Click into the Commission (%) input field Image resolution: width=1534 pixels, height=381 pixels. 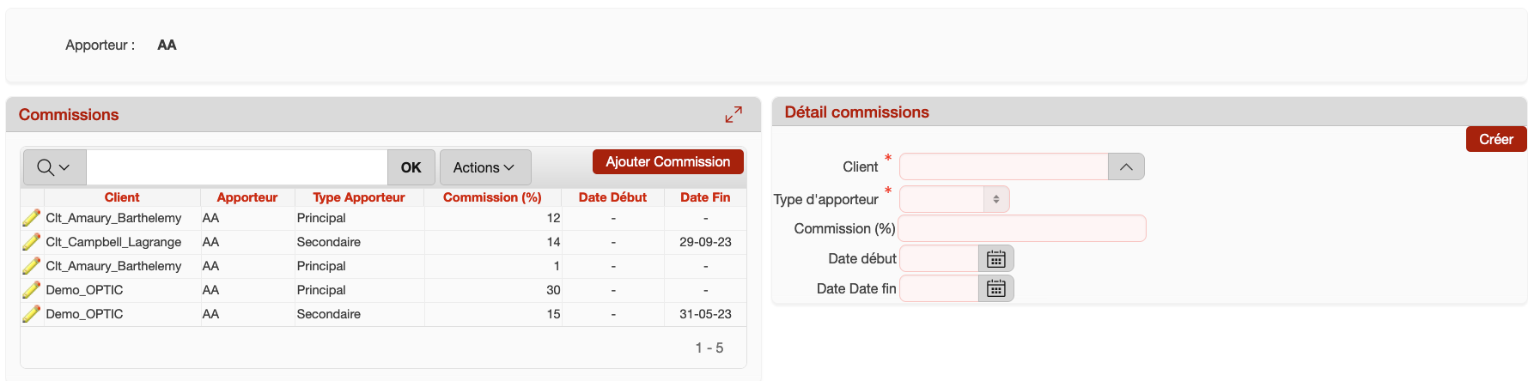1022,229
